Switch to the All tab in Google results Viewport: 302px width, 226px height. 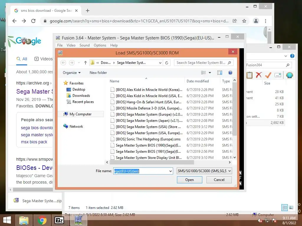(x=22, y=59)
